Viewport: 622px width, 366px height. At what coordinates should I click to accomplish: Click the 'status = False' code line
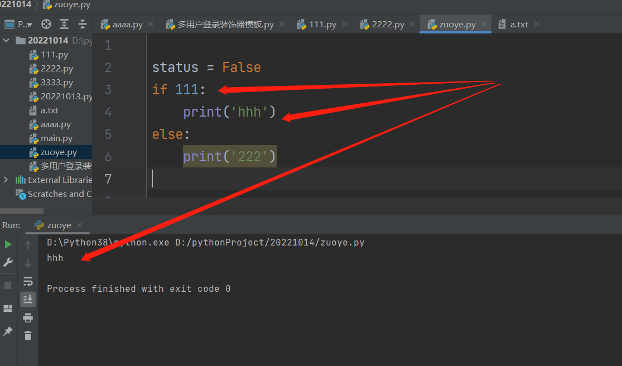click(x=206, y=68)
